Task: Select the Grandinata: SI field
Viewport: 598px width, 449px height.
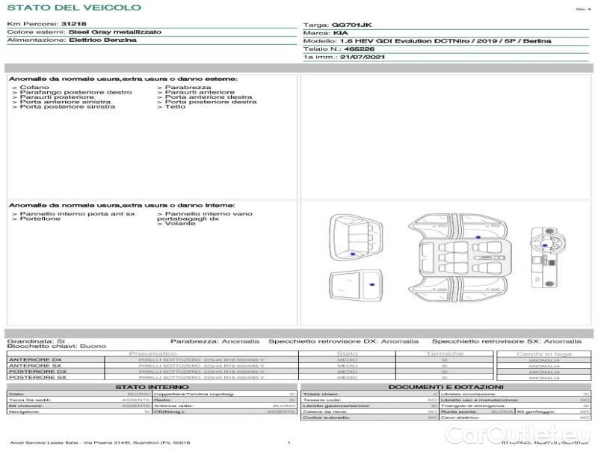Action: pos(36,341)
